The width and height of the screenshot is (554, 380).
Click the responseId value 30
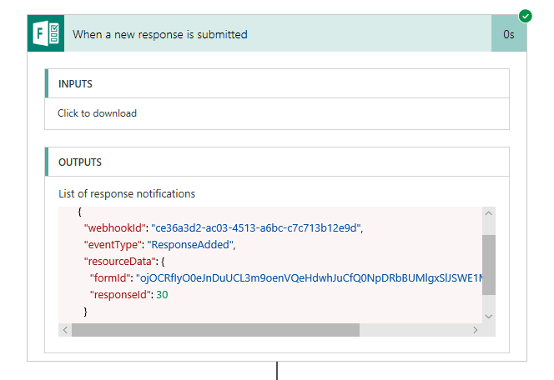[164, 294]
